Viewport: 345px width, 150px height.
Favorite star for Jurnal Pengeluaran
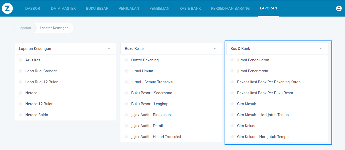coord(232,60)
